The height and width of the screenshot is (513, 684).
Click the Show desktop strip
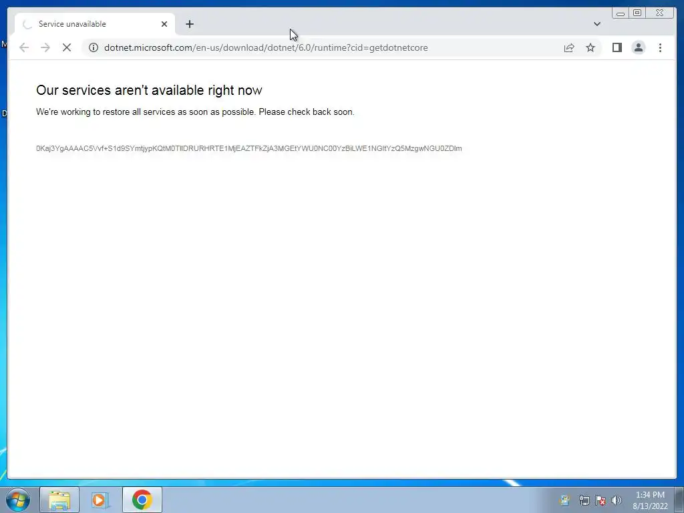[x=679, y=500]
